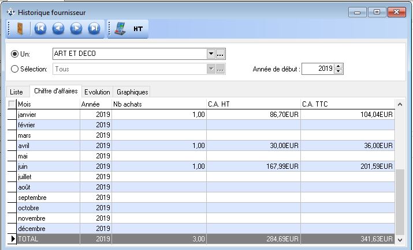
Task: Expand the ART ET DECO supplier dropdown
Action: coord(210,54)
